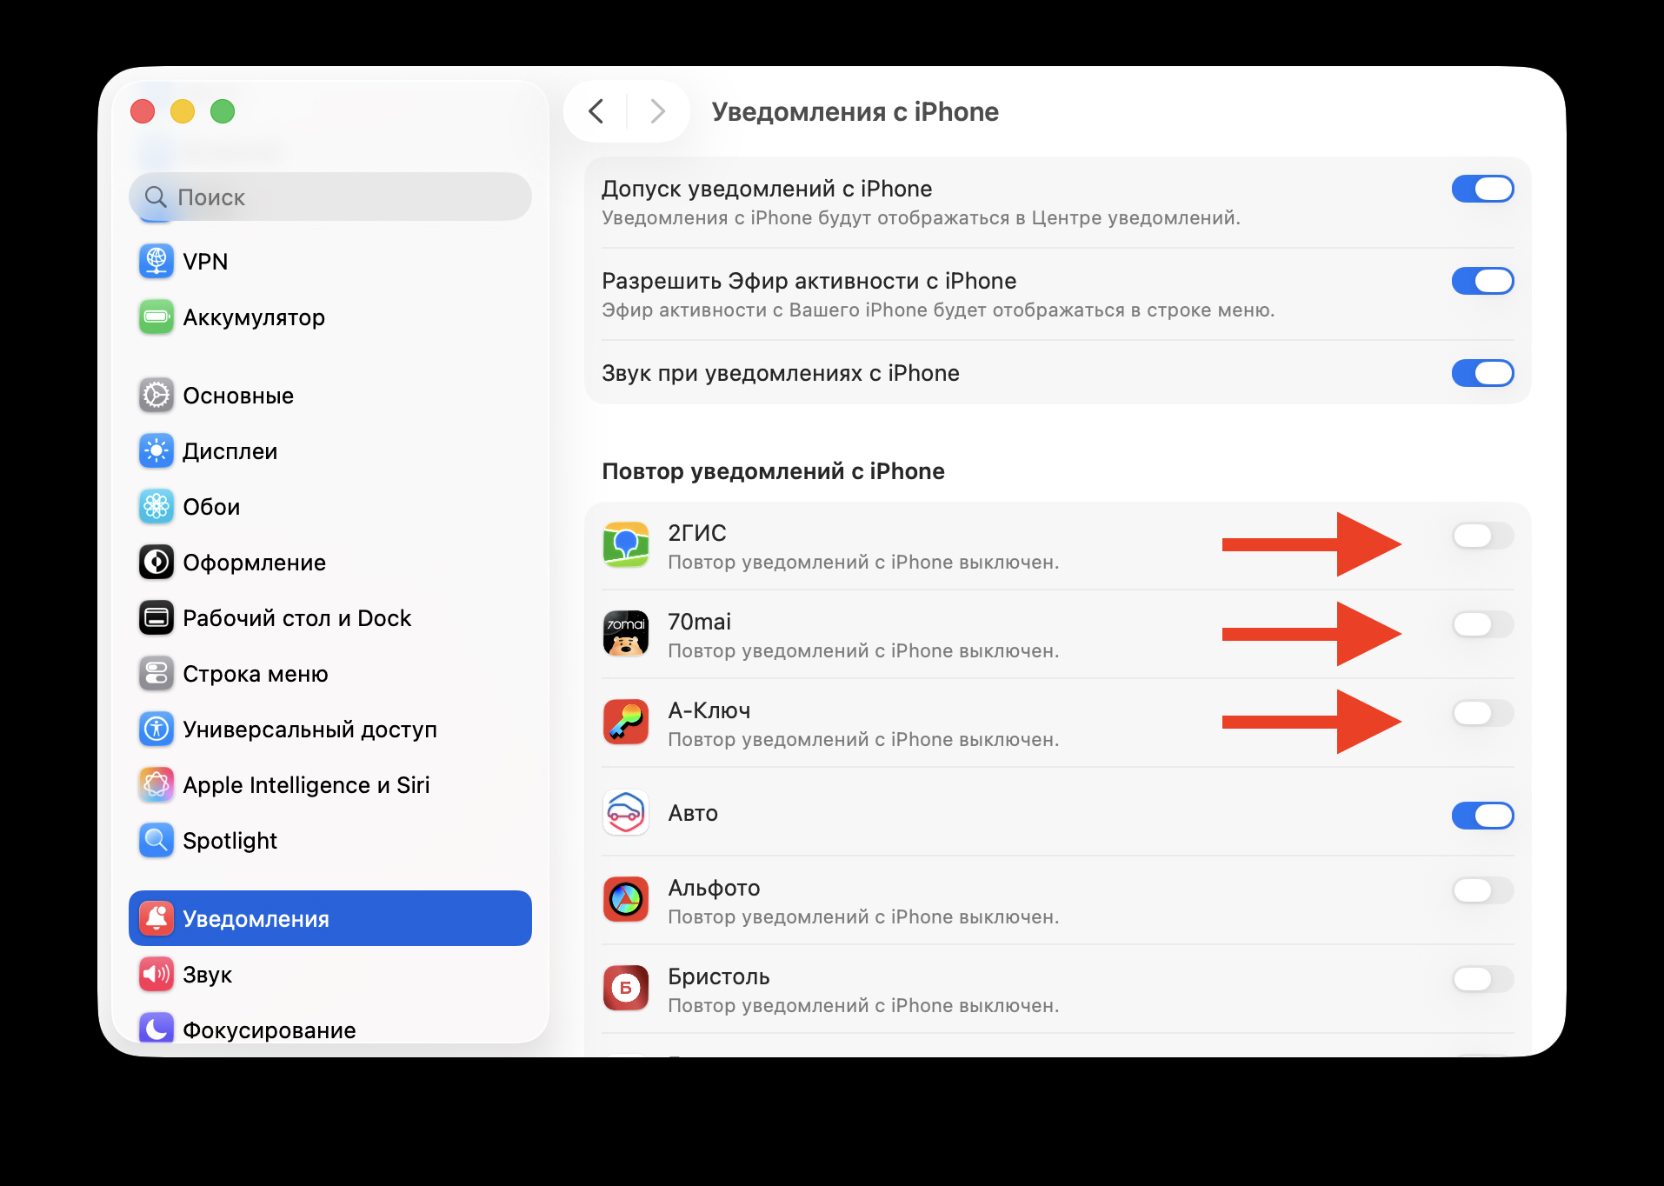The width and height of the screenshot is (1664, 1186).
Task: Select the Аккумулятор battery icon
Action: [x=156, y=317]
